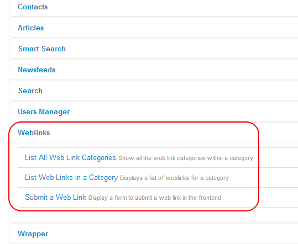Choose List Web Links in a Category
The image size is (298, 244).
[71, 178]
